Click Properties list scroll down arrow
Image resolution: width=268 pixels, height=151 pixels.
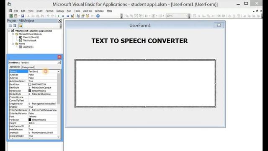59,137
